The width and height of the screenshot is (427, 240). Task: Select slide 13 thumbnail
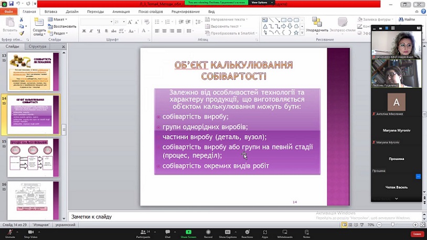(x=33, y=72)
